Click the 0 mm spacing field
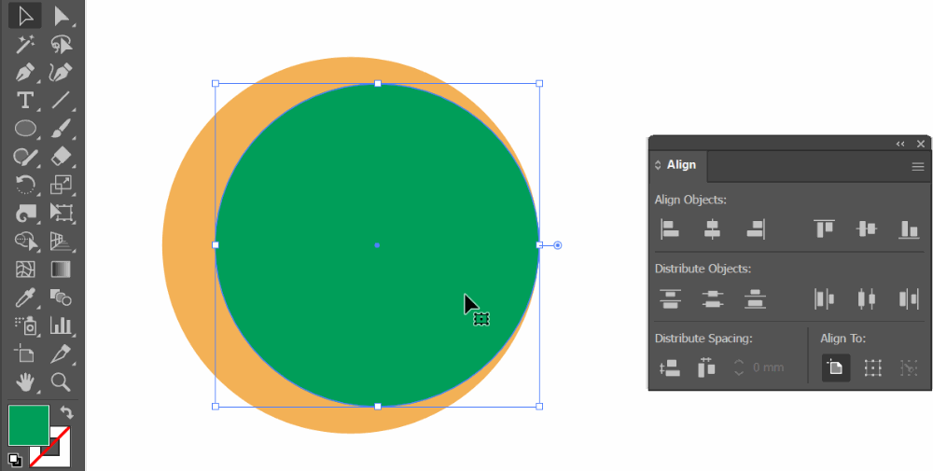Image resolution: width=933 pixels, height=471 pixels. point(768,367)
